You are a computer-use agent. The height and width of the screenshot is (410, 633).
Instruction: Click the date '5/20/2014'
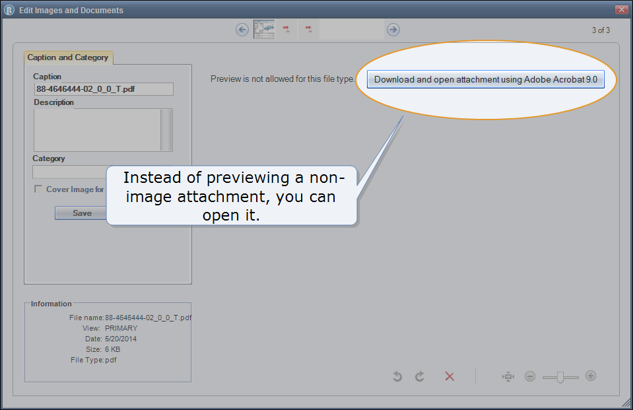coord(121,339)
